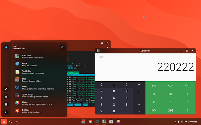201x125 pixels.
Task: Click the Calculator result display
Action: pos(145,67)
